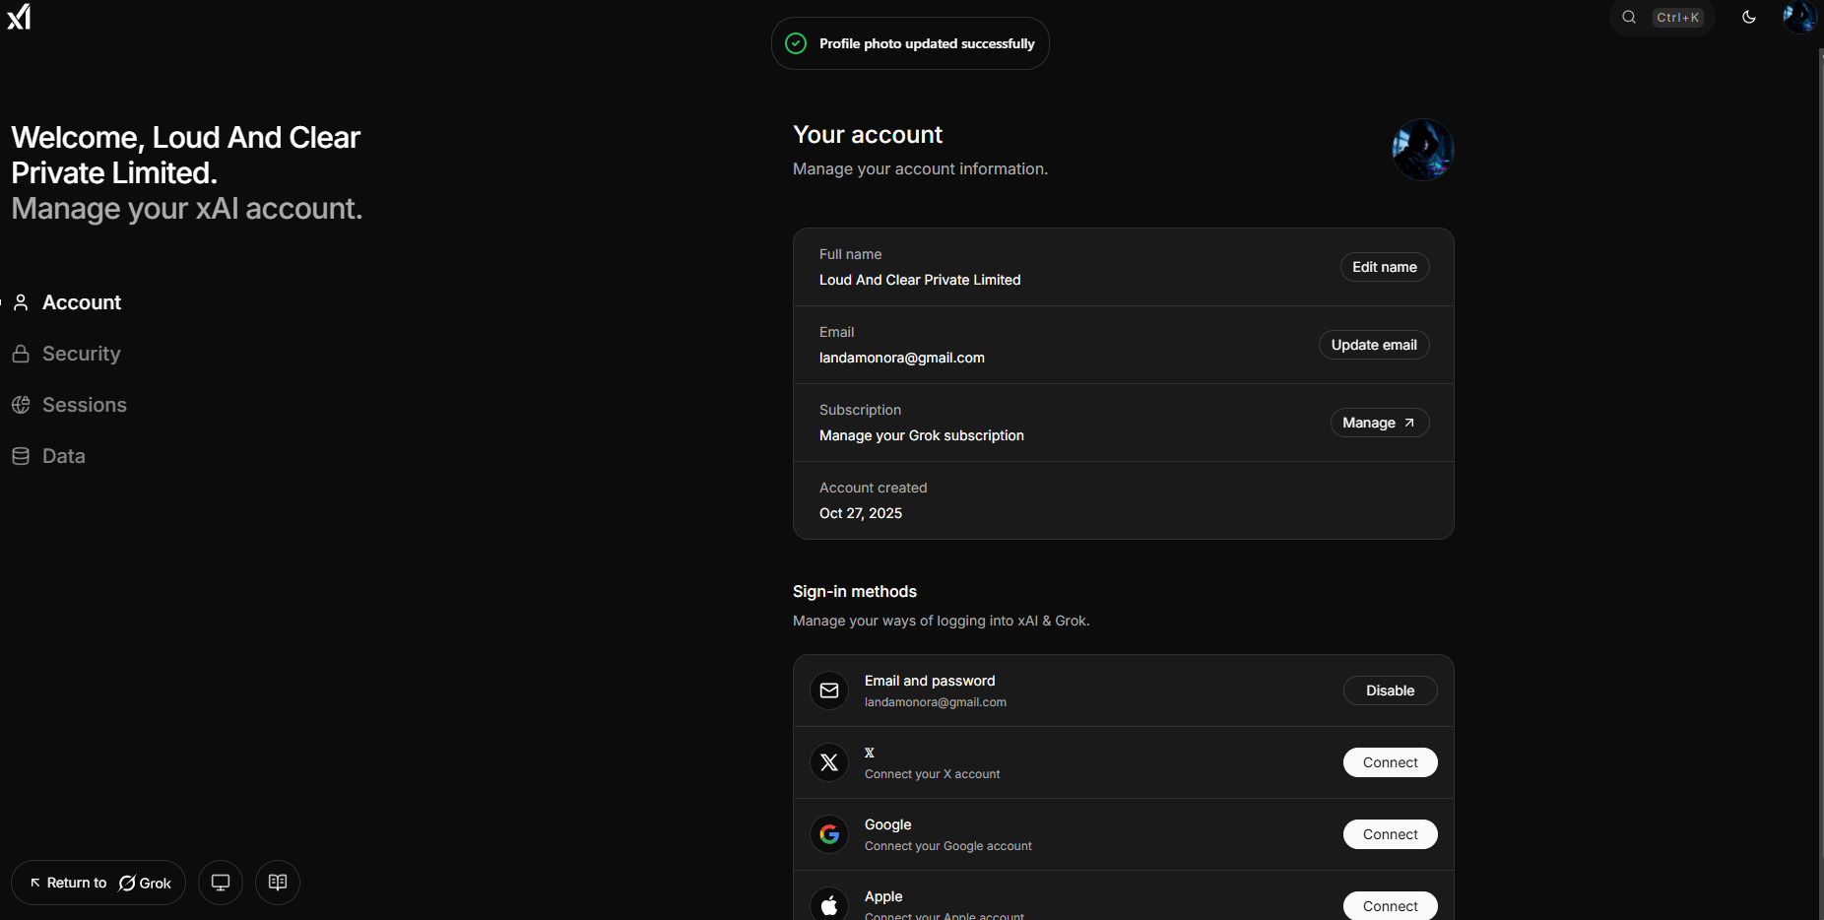This screenshot has height=920, width=1824.
Task: Click the green check icon in the success toast
Action: click(x=796, y=43)
